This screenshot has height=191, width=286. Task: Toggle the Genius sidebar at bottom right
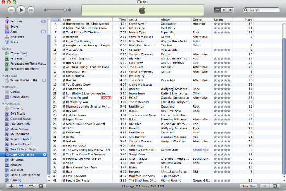click(x=275, y=186)
